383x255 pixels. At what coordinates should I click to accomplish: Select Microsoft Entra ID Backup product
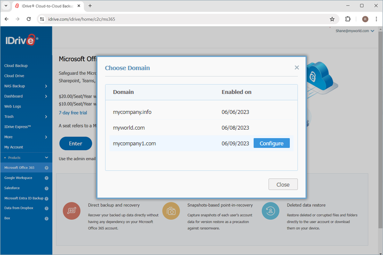[x=24, y=198]
